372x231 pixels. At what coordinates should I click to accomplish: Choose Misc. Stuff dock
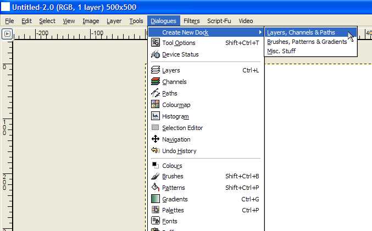click(310, 51)
